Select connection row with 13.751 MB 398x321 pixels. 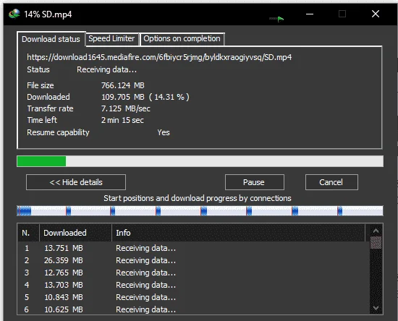[x=193, y=248]
